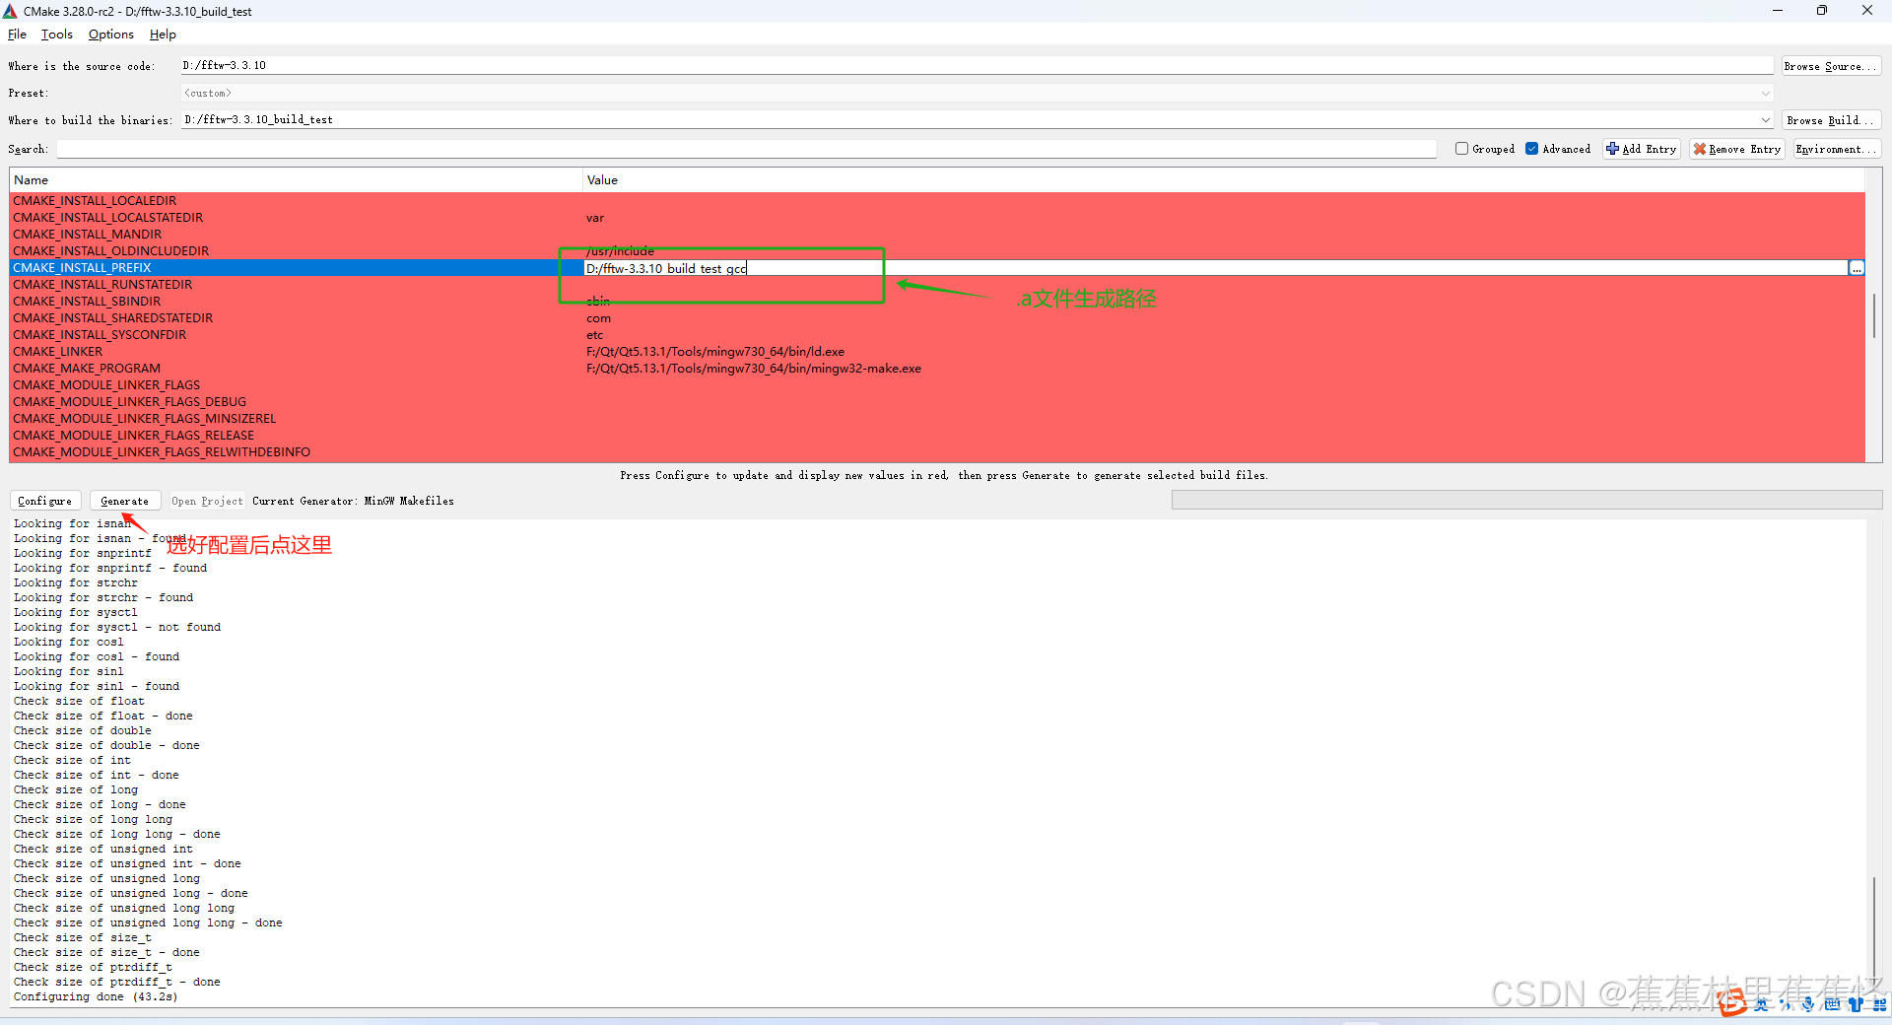This screenshot has height=1025, width=1892.
Task: Click the input method menu icon in the tray
Action: coord(1880,1005)
